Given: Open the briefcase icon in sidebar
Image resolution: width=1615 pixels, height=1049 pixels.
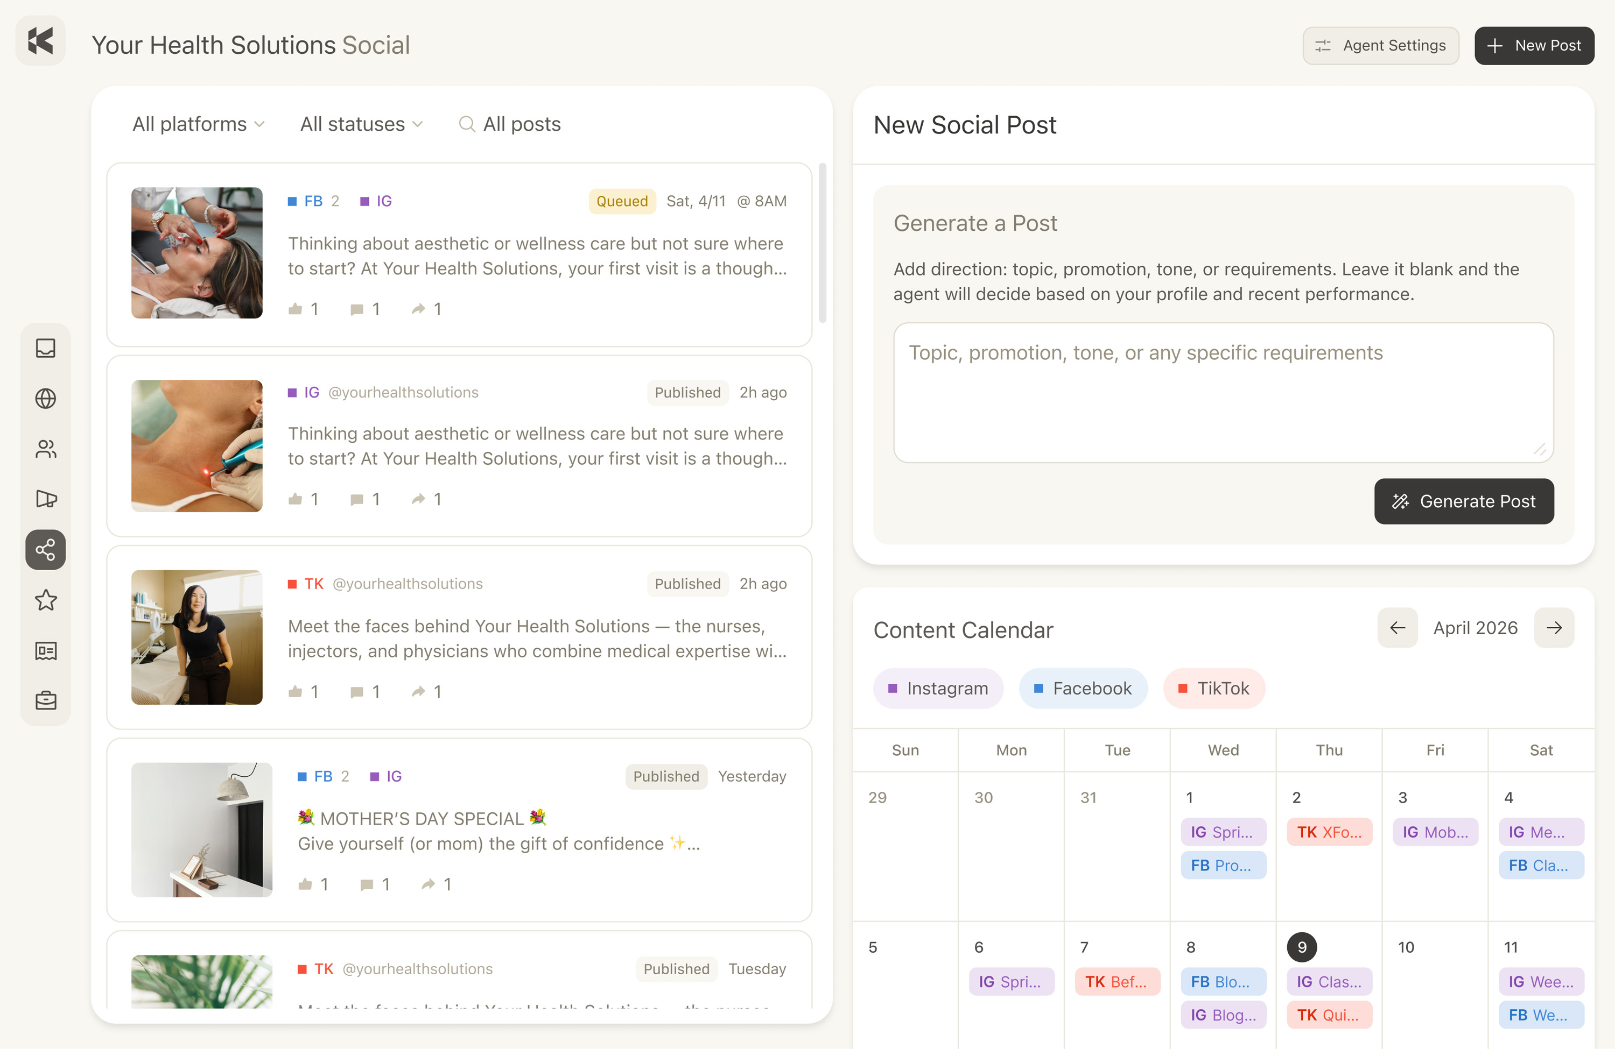Looking at the screenshot, I should pos(45,700).
